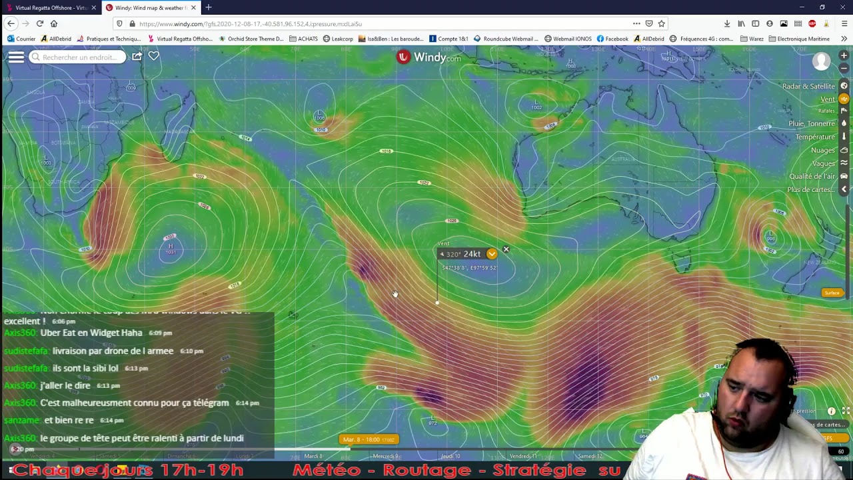Open the downloads arrow icon
Image resolution: width=853 pixels, height=480 pixels.
[727, 23]
